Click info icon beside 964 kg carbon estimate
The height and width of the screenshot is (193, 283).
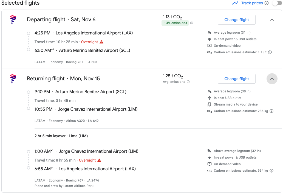pos(271,171)
